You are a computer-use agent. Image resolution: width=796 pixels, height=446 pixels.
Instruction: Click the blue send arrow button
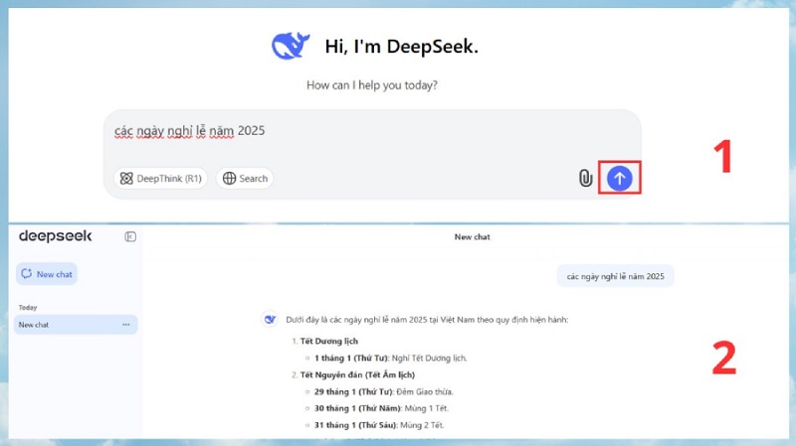point(619,178)
